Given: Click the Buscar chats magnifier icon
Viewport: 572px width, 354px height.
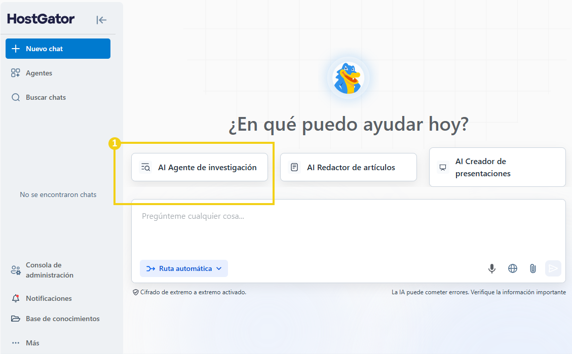Looking at the screenshot, I should coord(16,97).
